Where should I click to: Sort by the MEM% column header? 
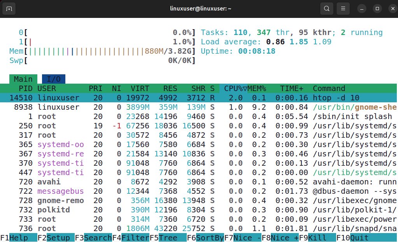point(257,88)
